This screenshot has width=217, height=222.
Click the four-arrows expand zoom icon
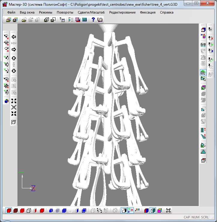pyautogui.click(x=14, y=101)
